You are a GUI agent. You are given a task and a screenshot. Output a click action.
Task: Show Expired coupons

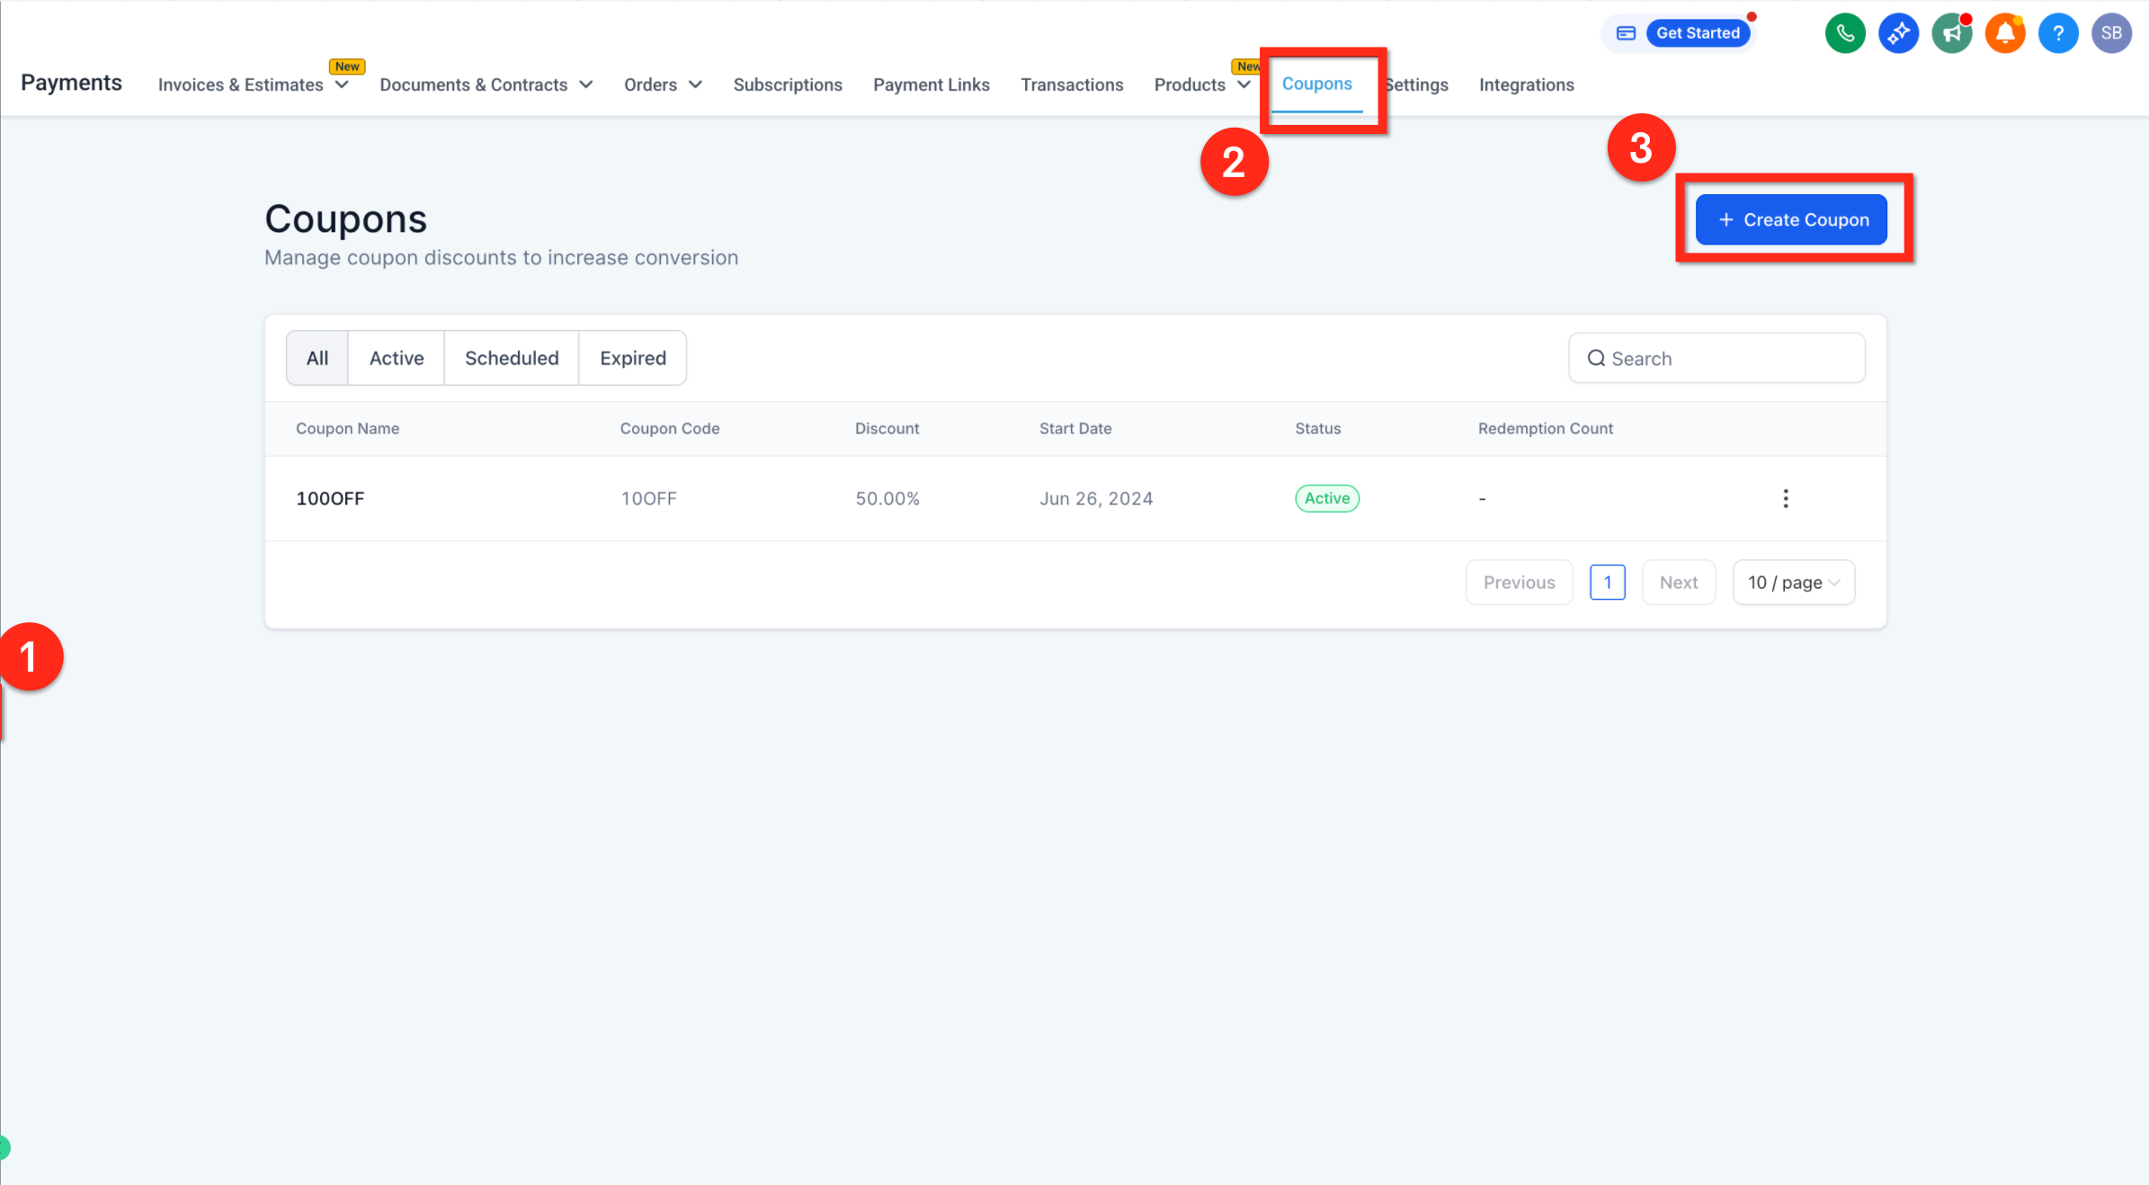tap(633, 358)
